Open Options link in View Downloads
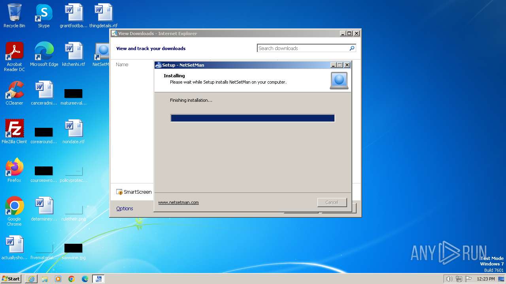The height and width of the screenshot is (284, 506). pos(125,208)
